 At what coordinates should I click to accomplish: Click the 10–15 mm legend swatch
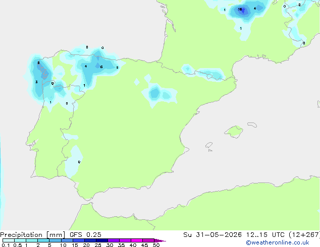coord(67,240)
